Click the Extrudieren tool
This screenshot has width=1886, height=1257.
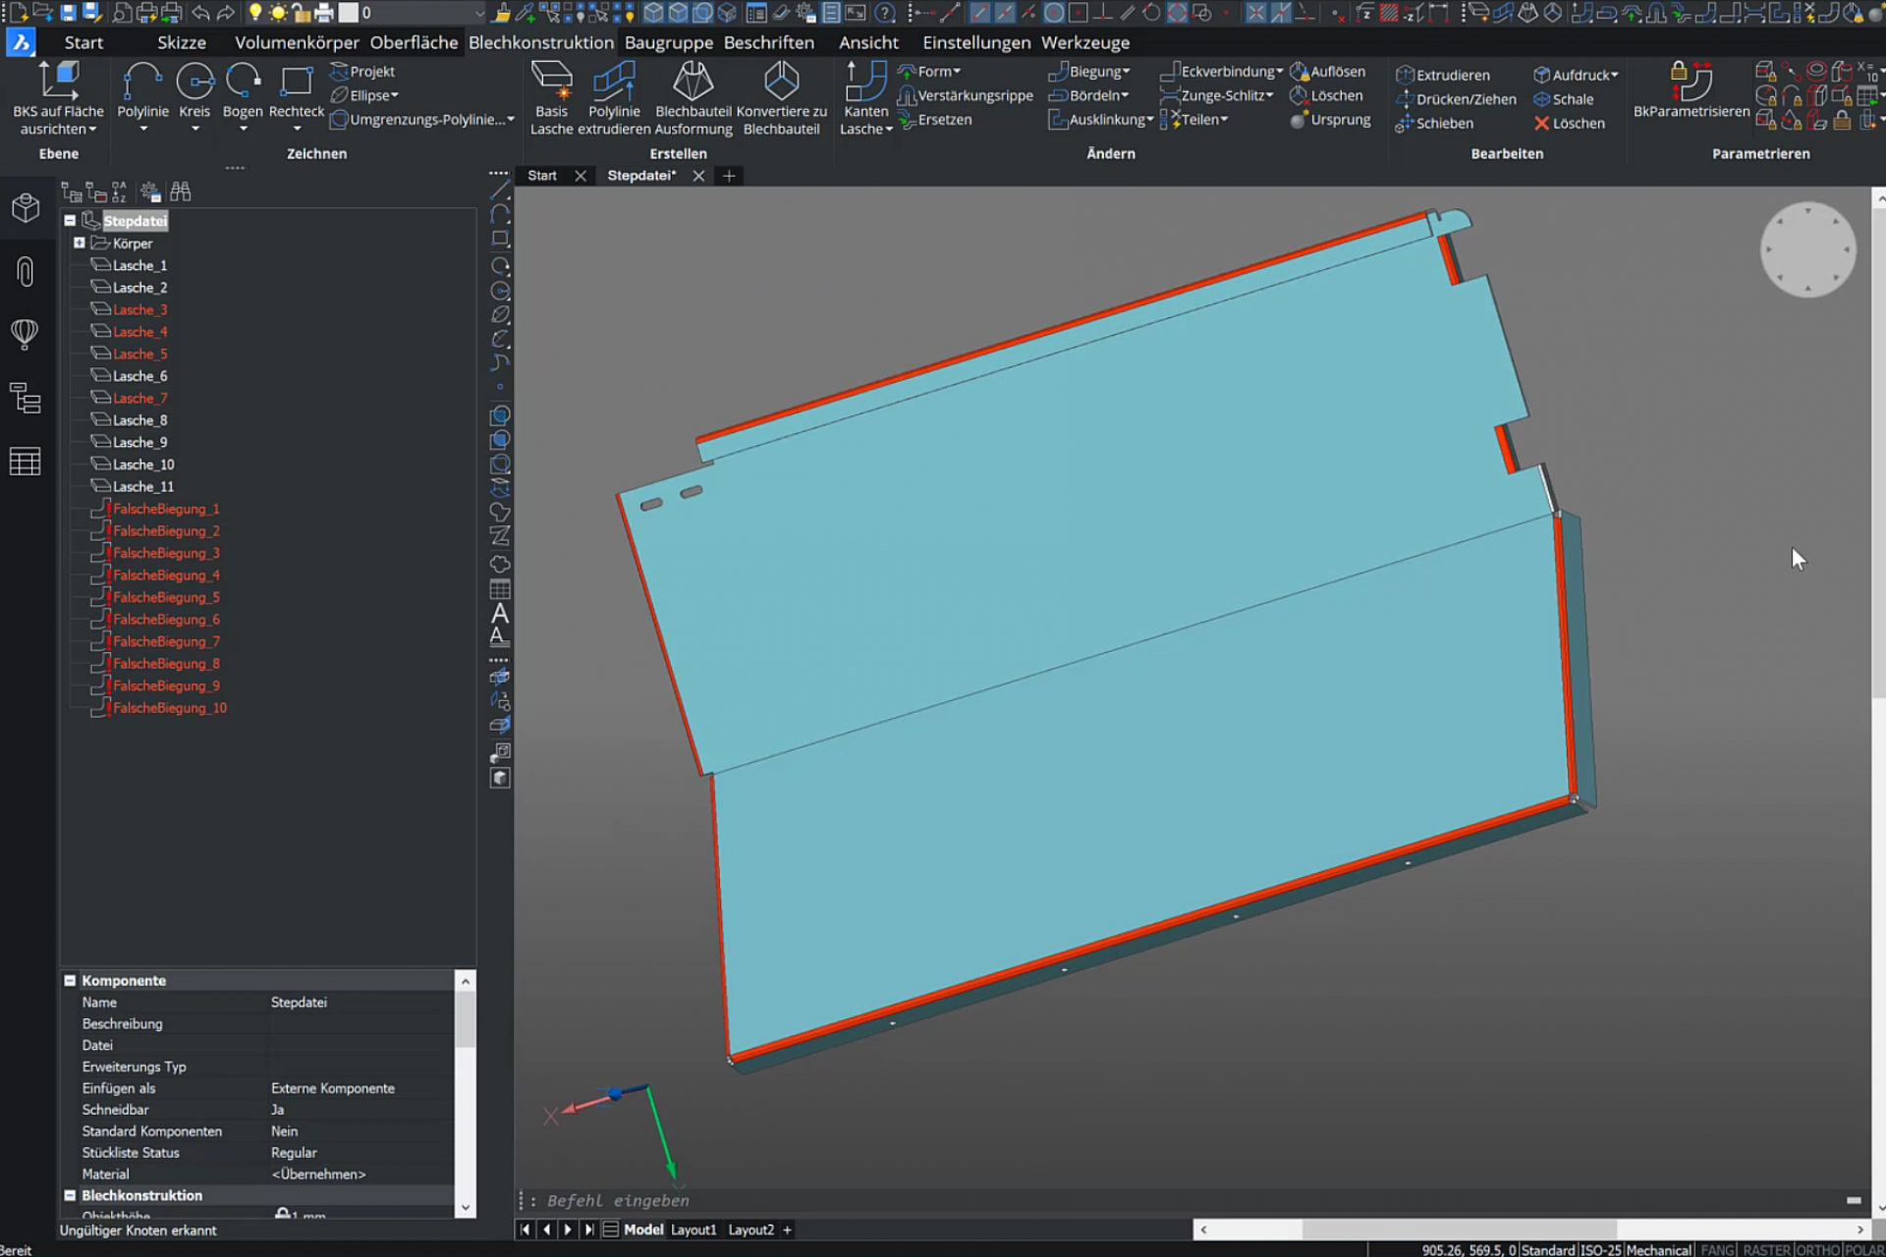(1443, 75)
